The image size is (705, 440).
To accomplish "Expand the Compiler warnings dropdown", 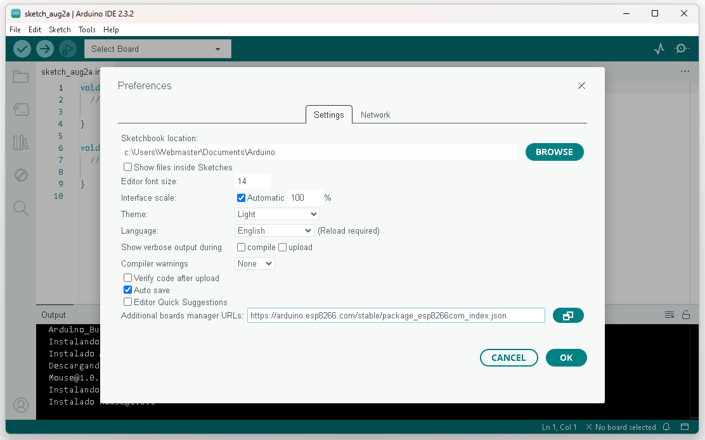I will point(255,264).
